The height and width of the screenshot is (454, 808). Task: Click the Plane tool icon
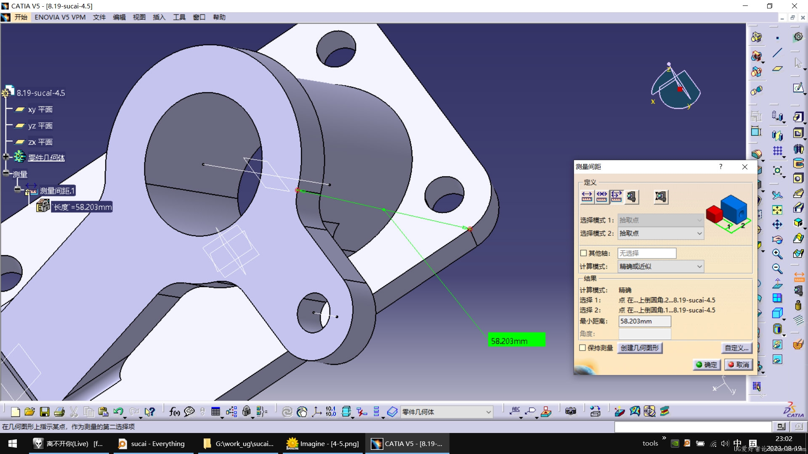777,69
